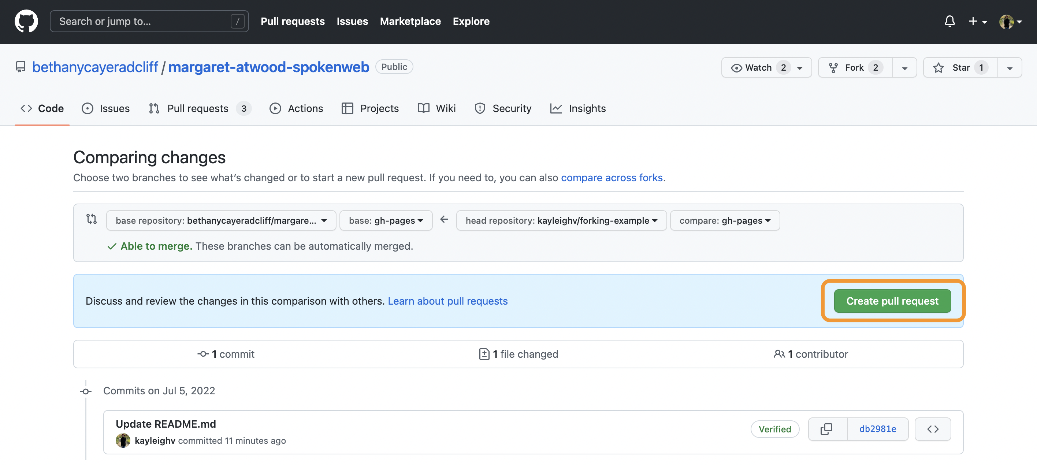
Task: Focus the Search or jump to field
Action: (149, 21)
